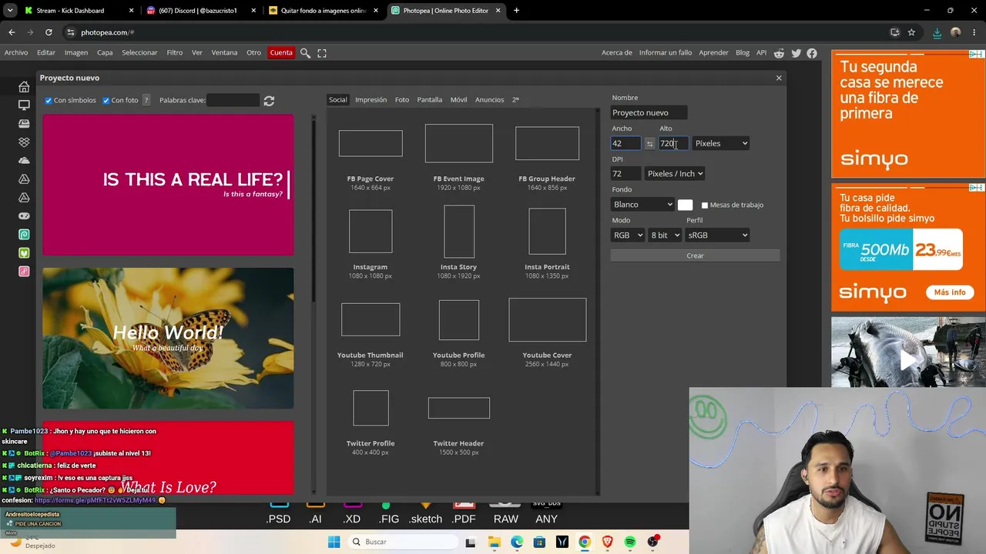Open Brave browser from the taskbar

pos(607,542)
